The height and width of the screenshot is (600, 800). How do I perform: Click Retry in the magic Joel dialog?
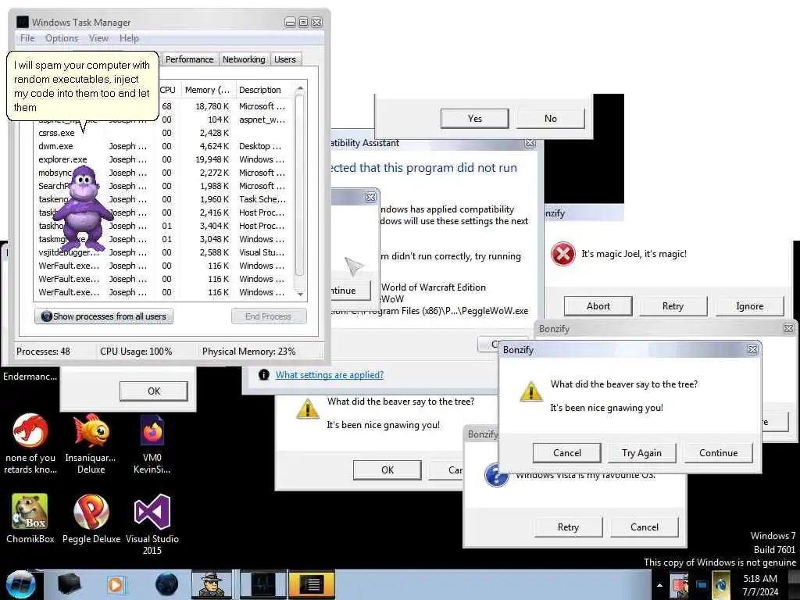(673, 306)
